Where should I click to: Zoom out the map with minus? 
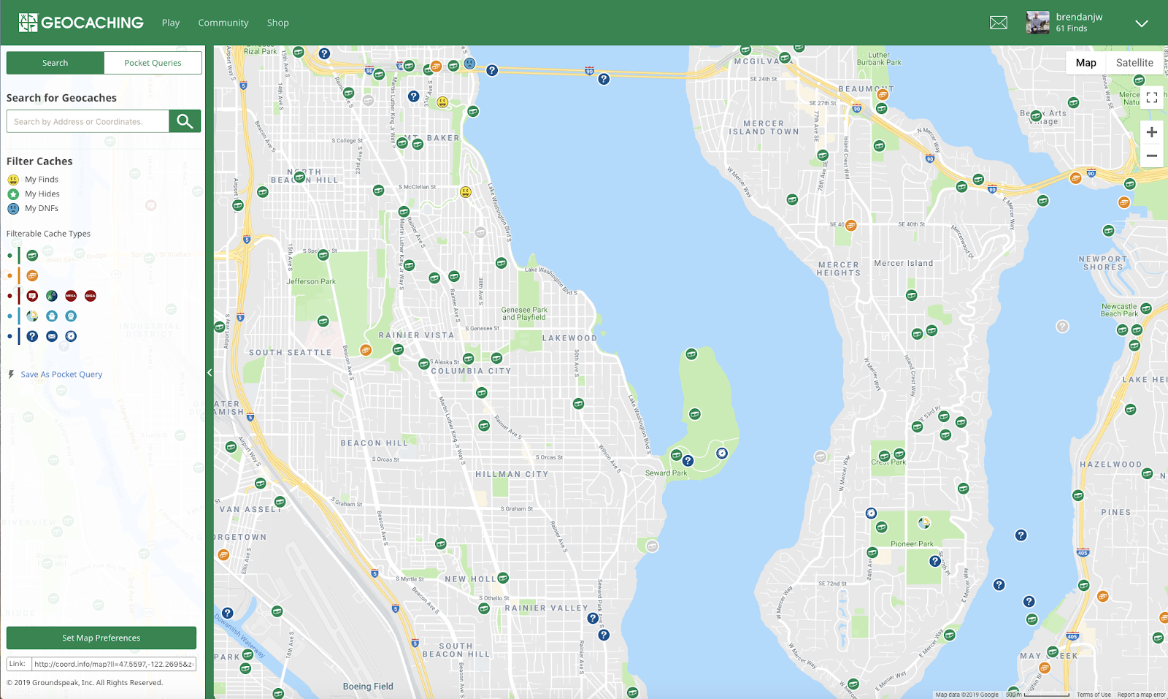click(x=1152, y=156)
